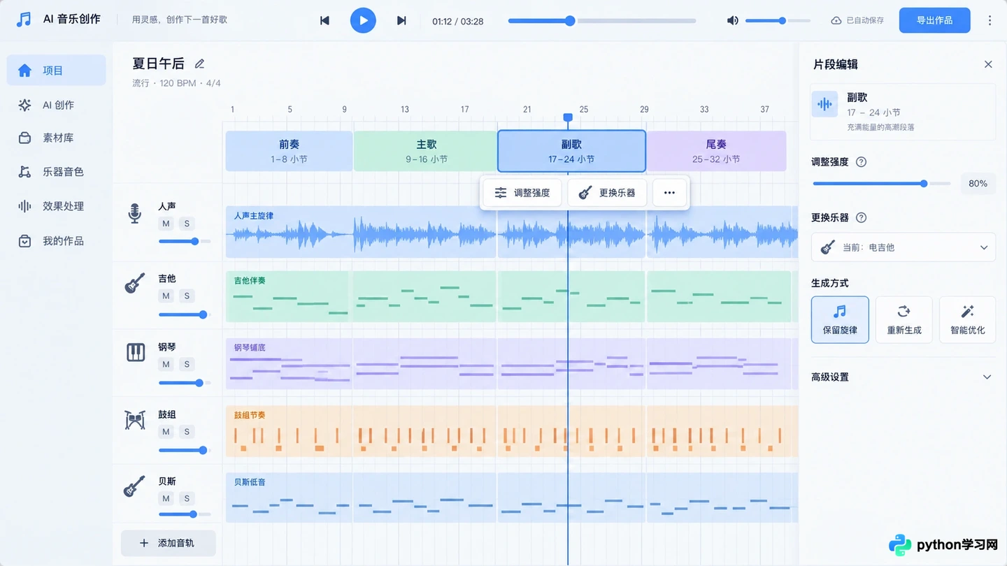Click the help icon next to 调整强度
1007x566 pixels.
tap(861, 162)
